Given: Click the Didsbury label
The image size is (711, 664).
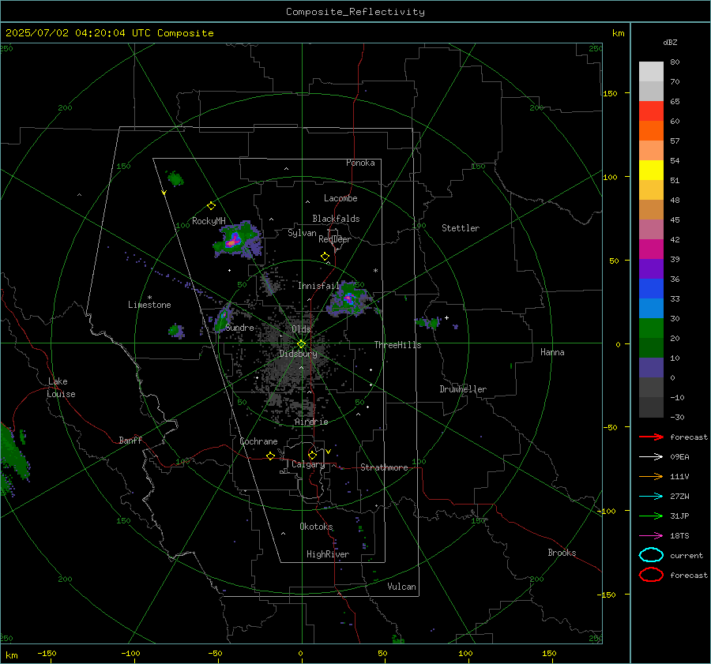Looking at the screenshot, I should click(298, 354).
